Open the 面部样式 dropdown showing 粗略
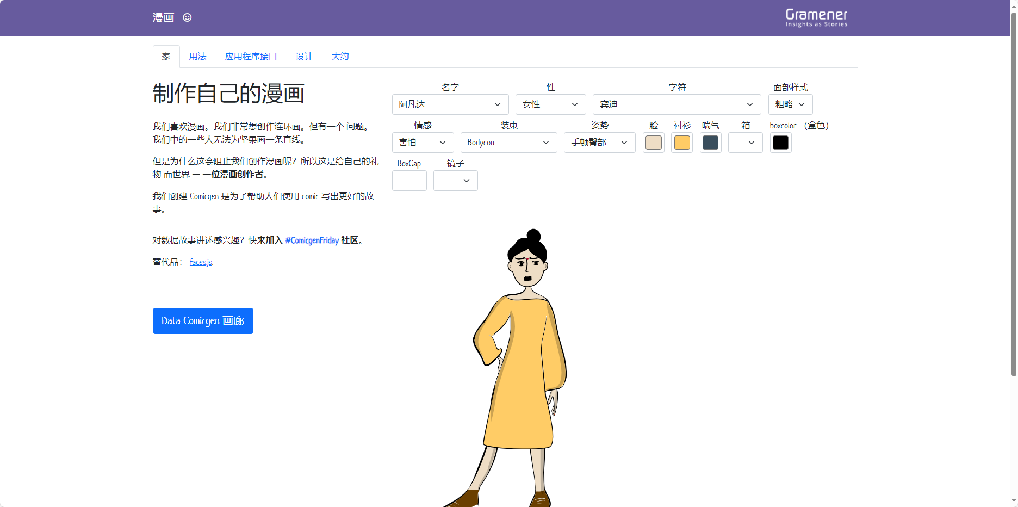 coord(790,104)
